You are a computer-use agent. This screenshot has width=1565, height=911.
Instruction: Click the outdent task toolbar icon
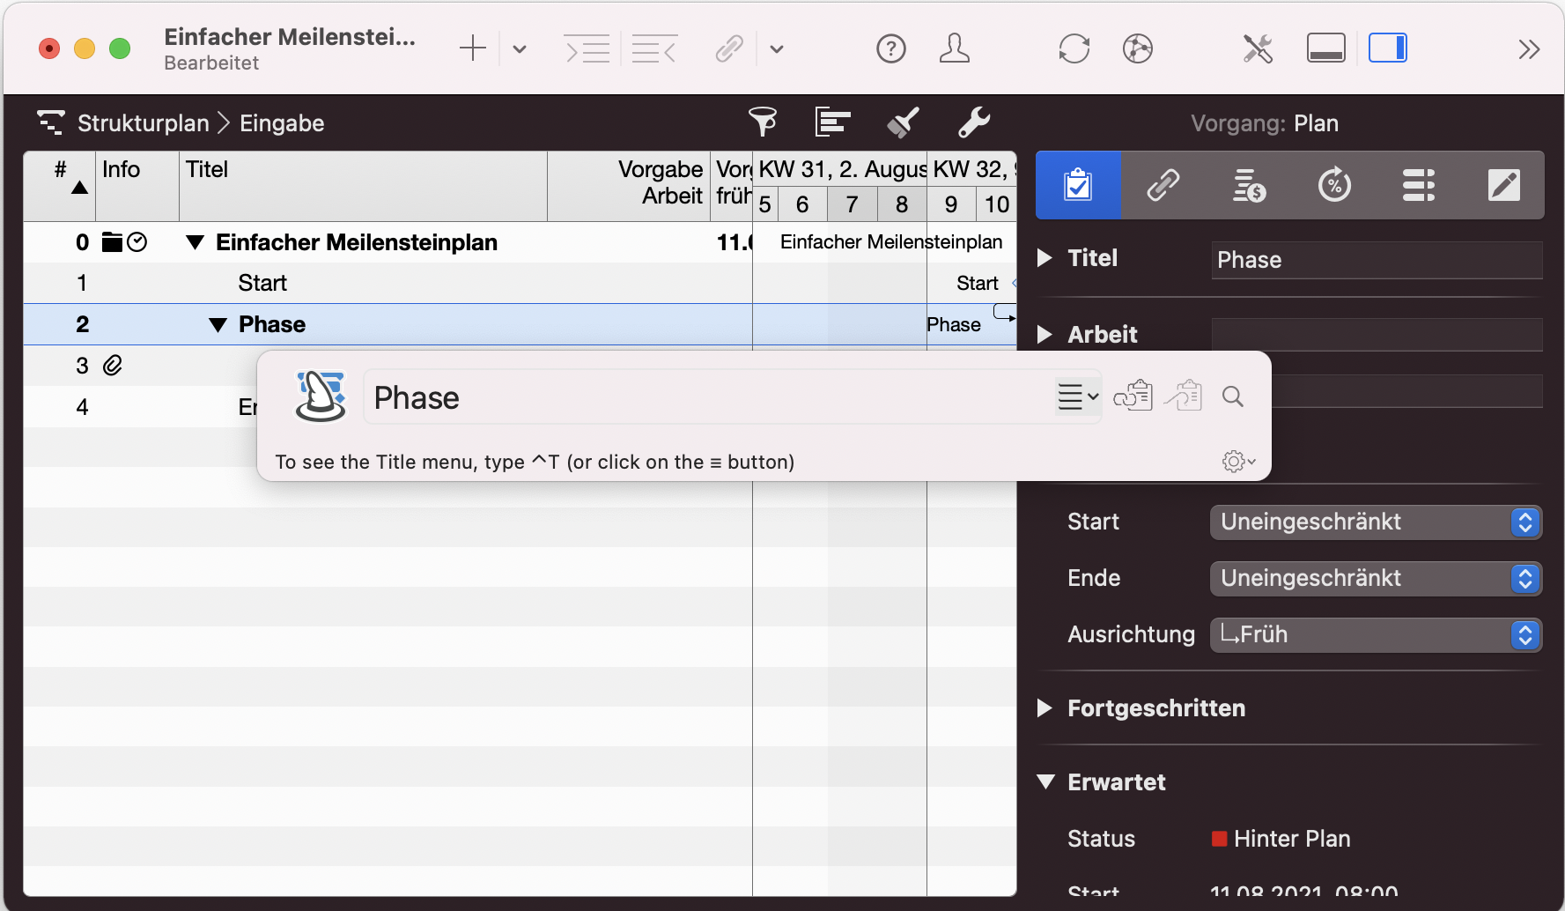654,48
